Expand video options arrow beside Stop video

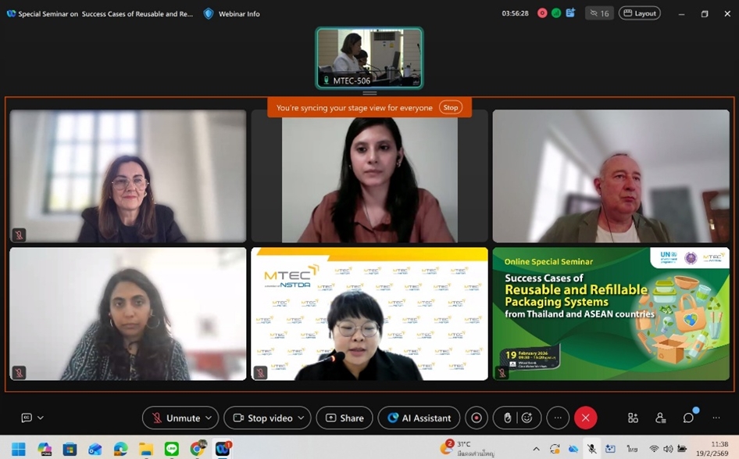click(302, 418)
